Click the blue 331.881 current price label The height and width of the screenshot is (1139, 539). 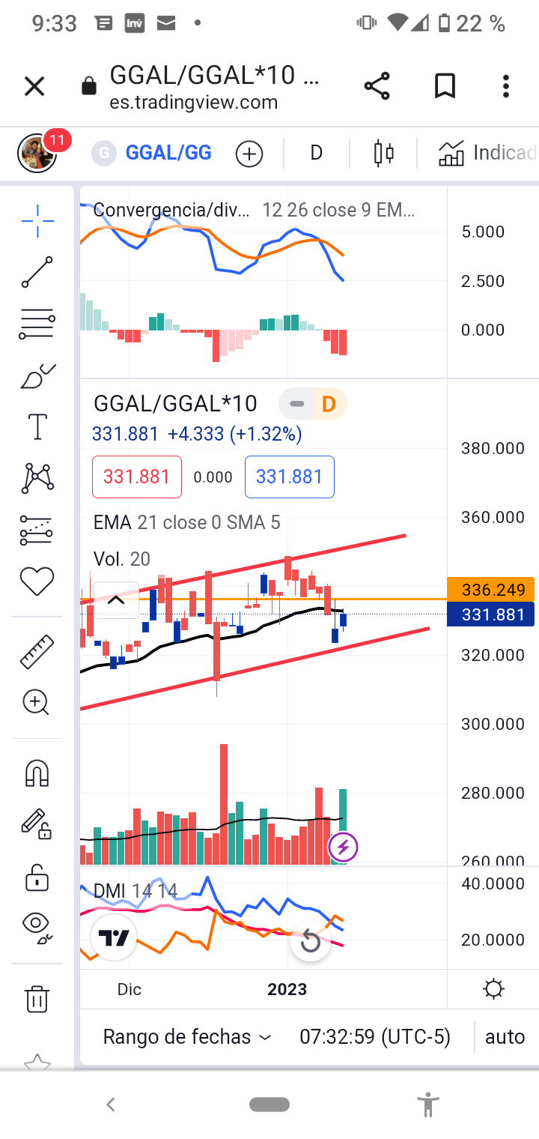pyautogui.click(x=490, y=614)
